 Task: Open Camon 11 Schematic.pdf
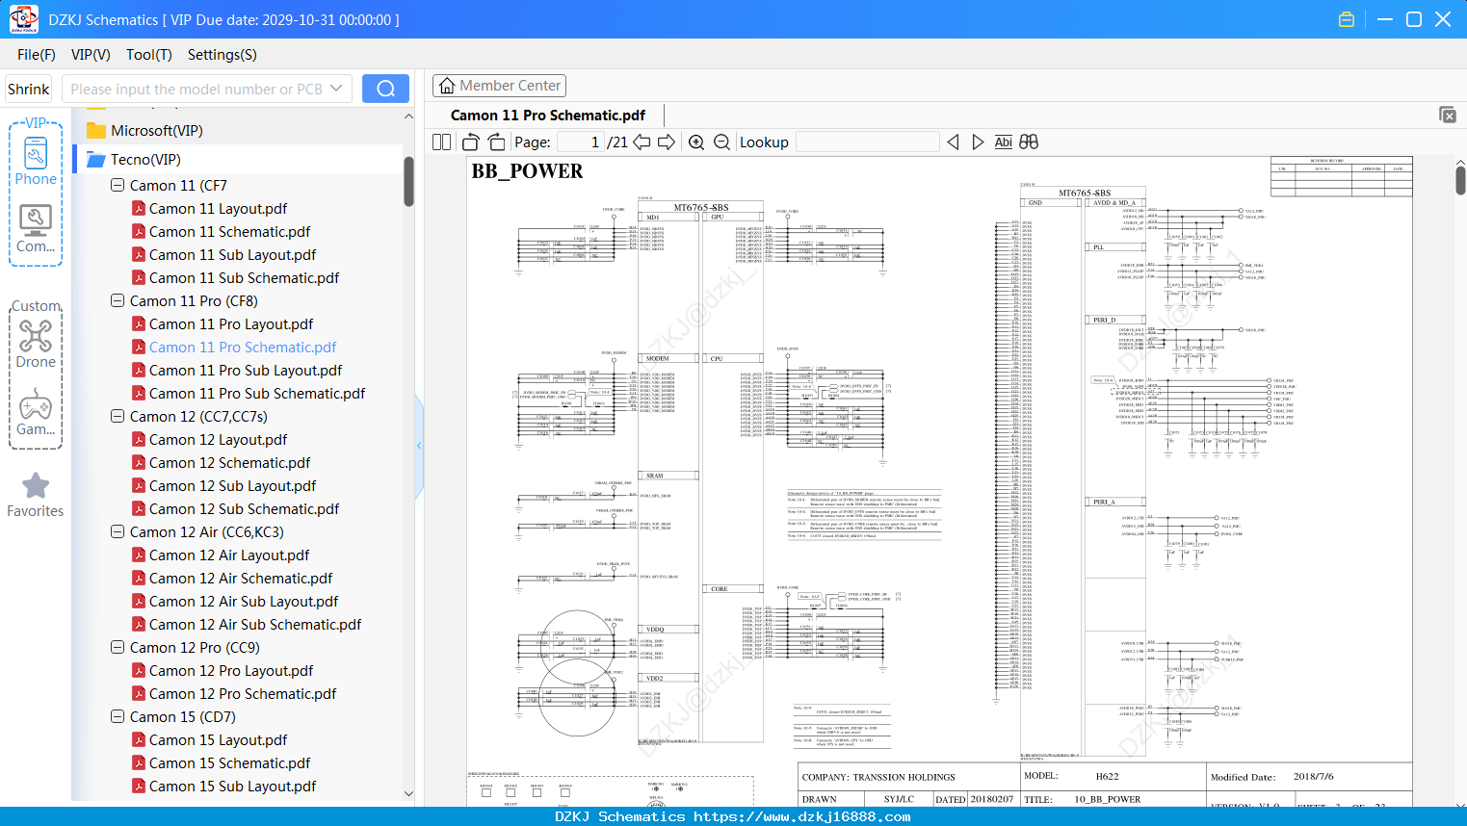click(x=229, y=231)
